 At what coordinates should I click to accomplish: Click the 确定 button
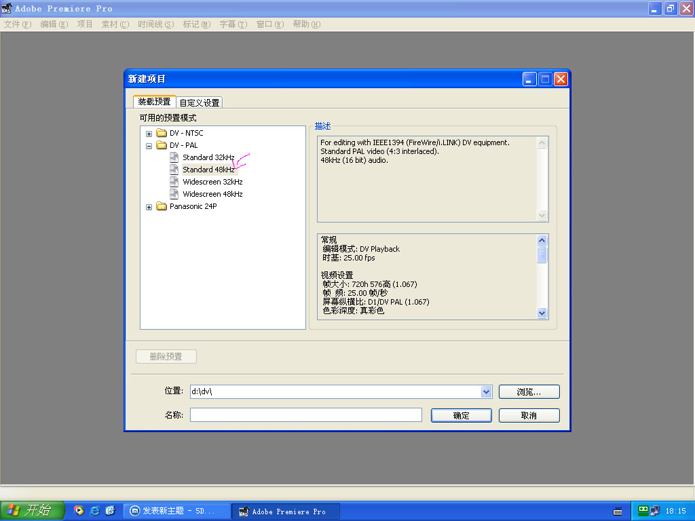[x=462, y=416]
